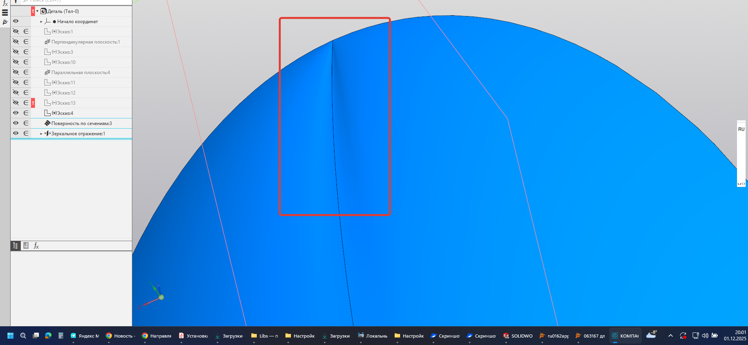Toggle visibility of Параллельная плоскость:4
748x345 pixels.
point(16,72)
